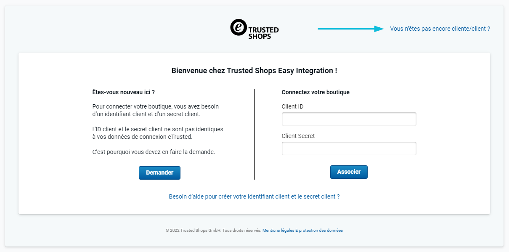
Task: Click the vertical divider between the two columns
Action: pos(254,134)
